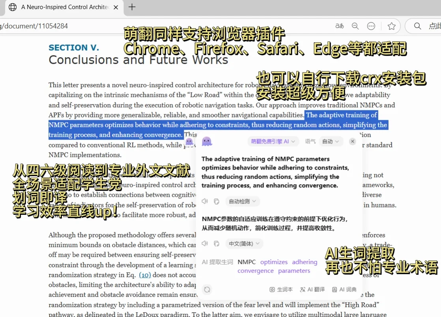
Task: Click the extracted word convergence
Action: pyautogui.click(x=255, y=270)
